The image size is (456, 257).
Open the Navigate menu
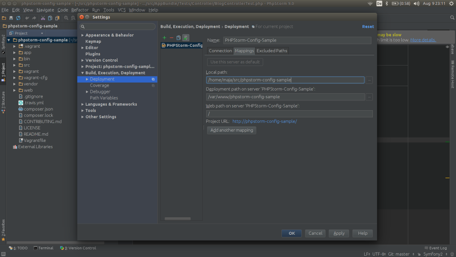(45, 10)
